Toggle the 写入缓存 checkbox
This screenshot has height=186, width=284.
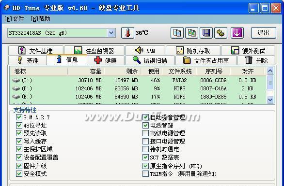(19, 141)
